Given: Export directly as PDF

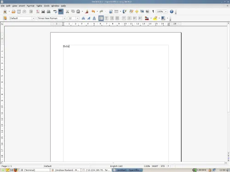Looking at the screenshot, I should click(38, 11).
